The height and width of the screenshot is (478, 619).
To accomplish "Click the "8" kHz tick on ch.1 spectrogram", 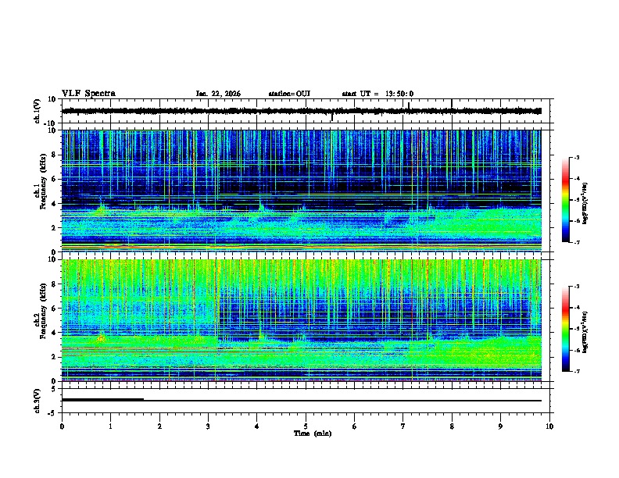I will click(x=55, y=155).
